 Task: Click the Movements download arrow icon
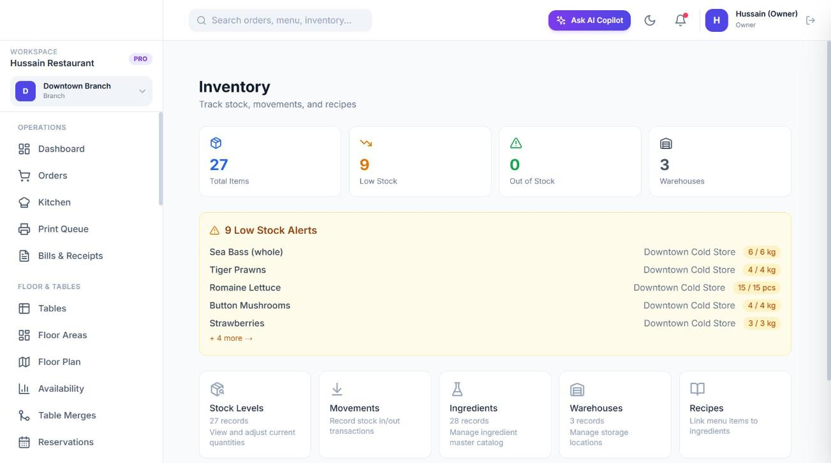pyautogui.click(x=337, y=389)
